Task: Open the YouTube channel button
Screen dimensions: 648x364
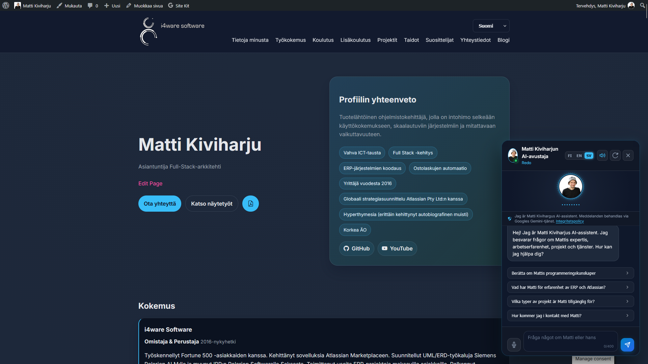Action: point(397,248)
